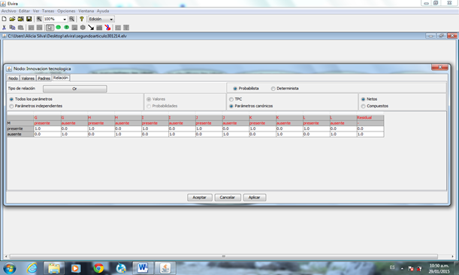Click the Aceptar button

199,198
